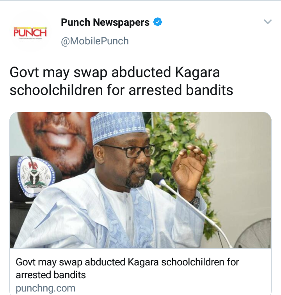Viewport: 281px width, 295px height.
Task: Expand the tweet options chevron
Action: (x=268, y=22)
